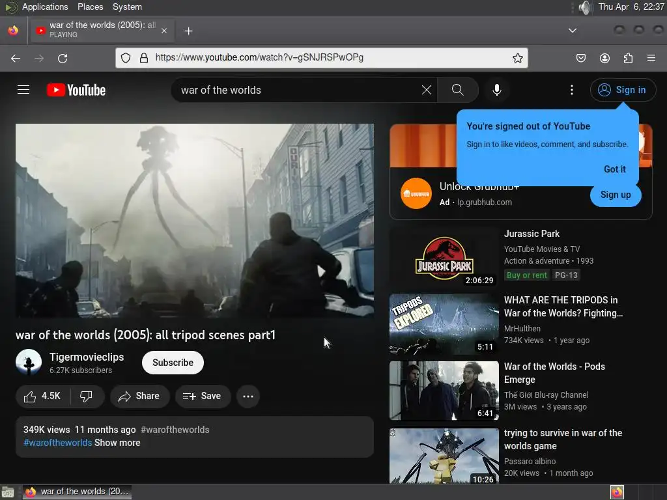
Task: Dismiss popup with Got it
Action: 615,169
